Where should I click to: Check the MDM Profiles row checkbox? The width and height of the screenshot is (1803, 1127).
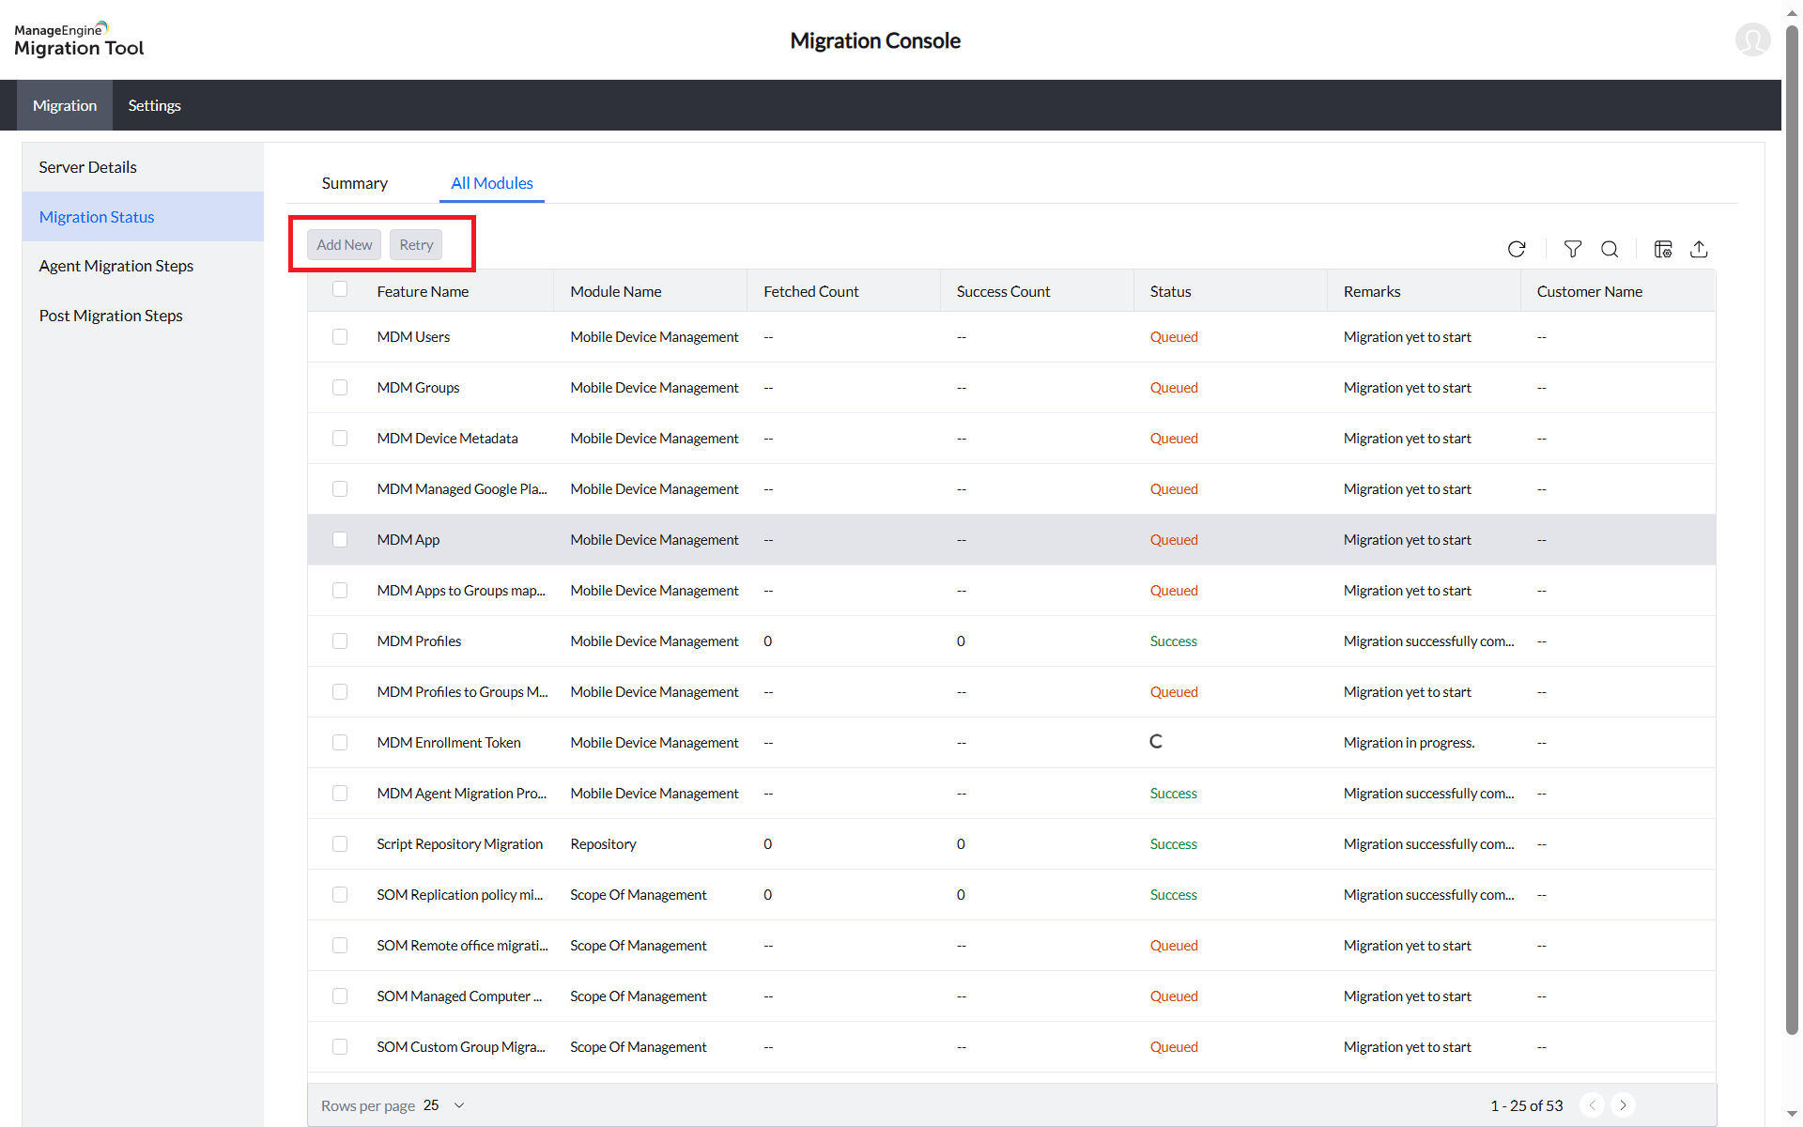tap(340, 641)
